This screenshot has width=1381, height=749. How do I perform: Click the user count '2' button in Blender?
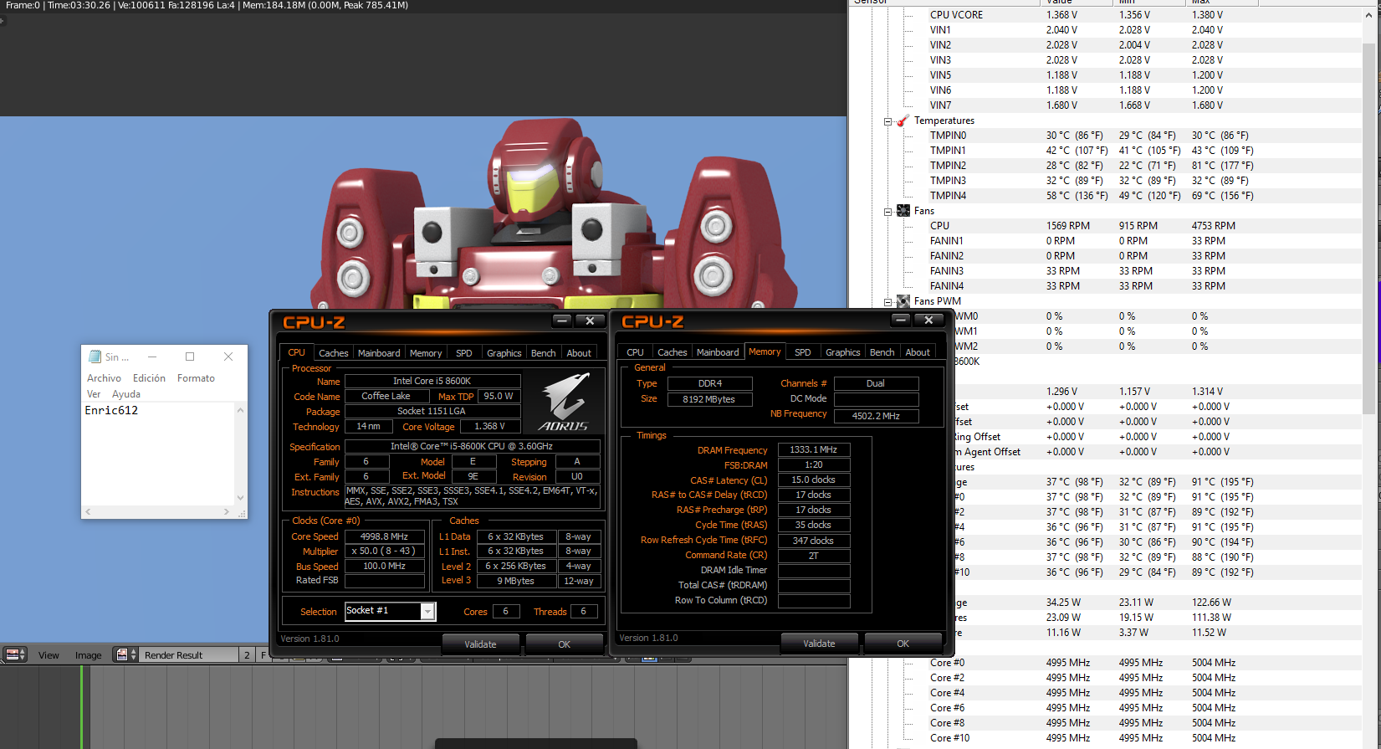click(247, 654)
